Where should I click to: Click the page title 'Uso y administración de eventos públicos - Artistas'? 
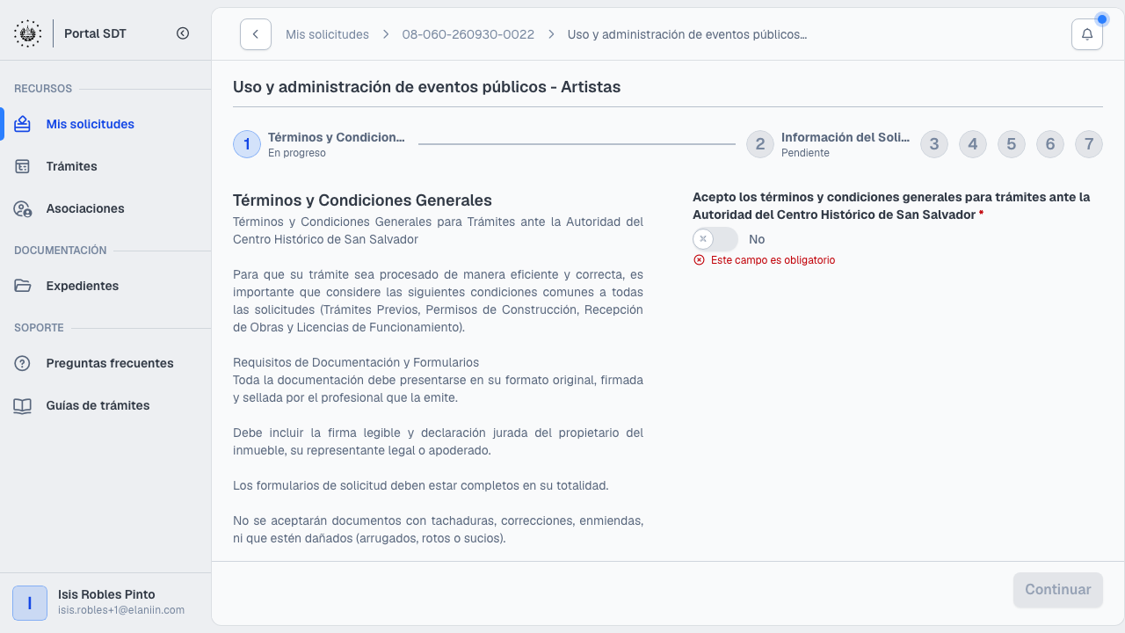click(x=426, y=87)
